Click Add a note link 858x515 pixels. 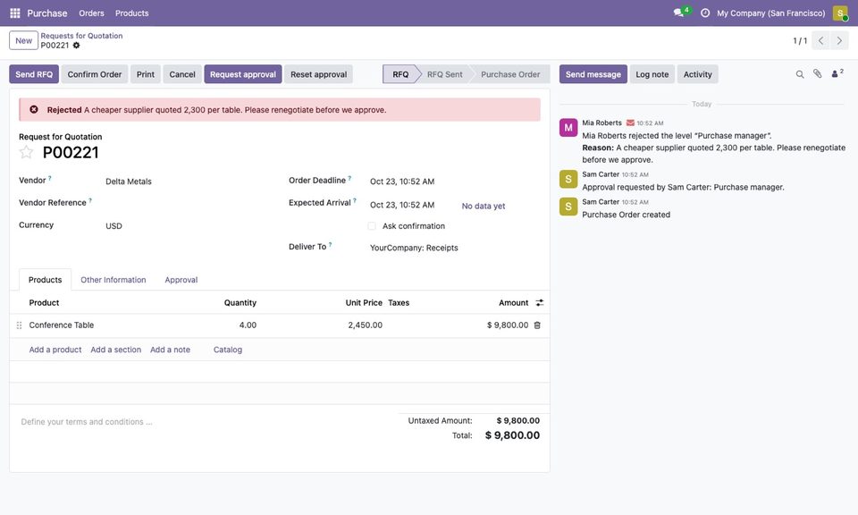pos(170,350)
